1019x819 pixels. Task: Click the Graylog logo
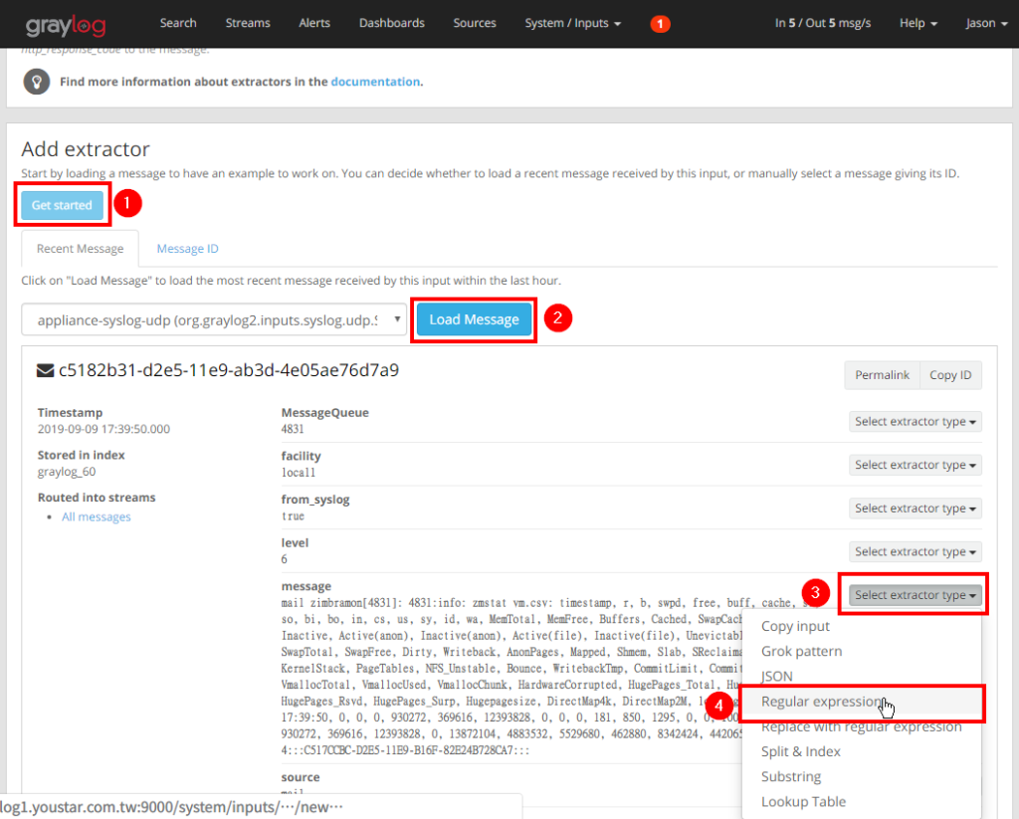point(66,25)
